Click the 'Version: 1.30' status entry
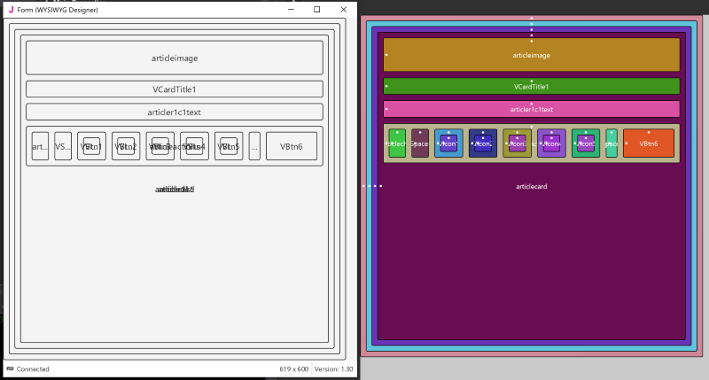Viewport: 709px width, 380px height. pos(334,368)
